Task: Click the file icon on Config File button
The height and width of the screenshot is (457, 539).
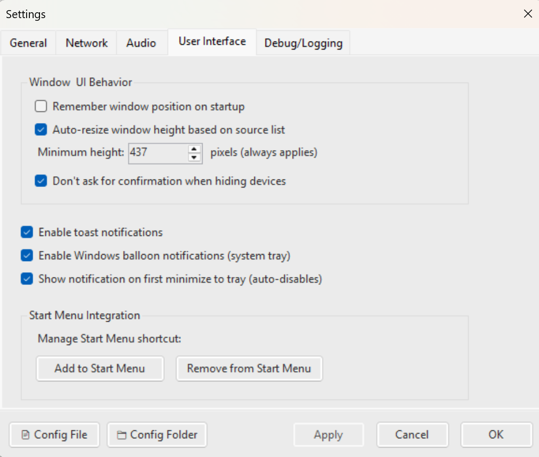Action: 25,435
